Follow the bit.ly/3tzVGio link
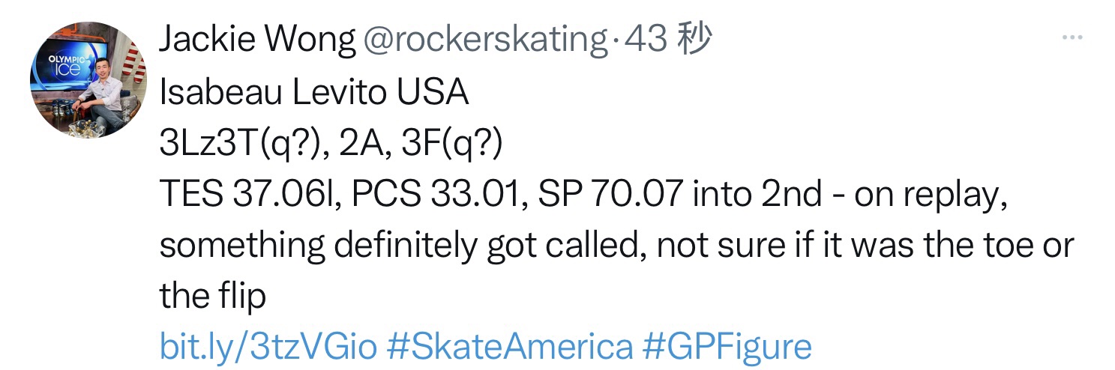The height and width of the screenshot is (370, 1115). point(268,347)
